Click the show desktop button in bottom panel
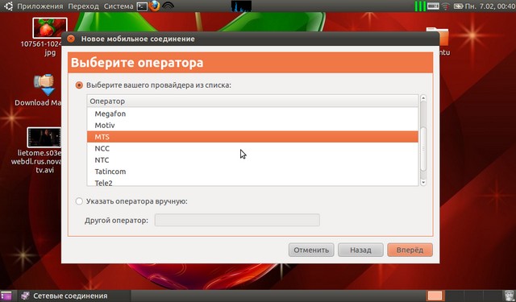The width and height of the screenshot is (516, 302). (x=6, y=296)
